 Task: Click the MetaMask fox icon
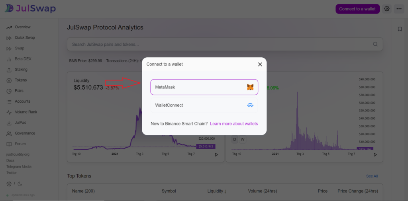pyautogui.click(x=250, y=87)
